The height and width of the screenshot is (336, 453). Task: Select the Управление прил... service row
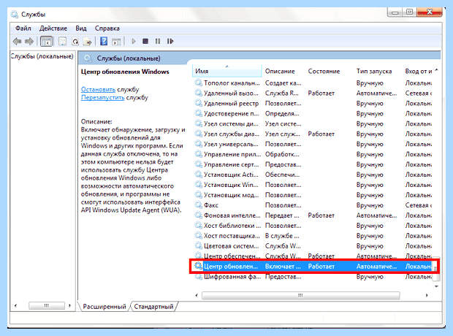click(313, 154)
